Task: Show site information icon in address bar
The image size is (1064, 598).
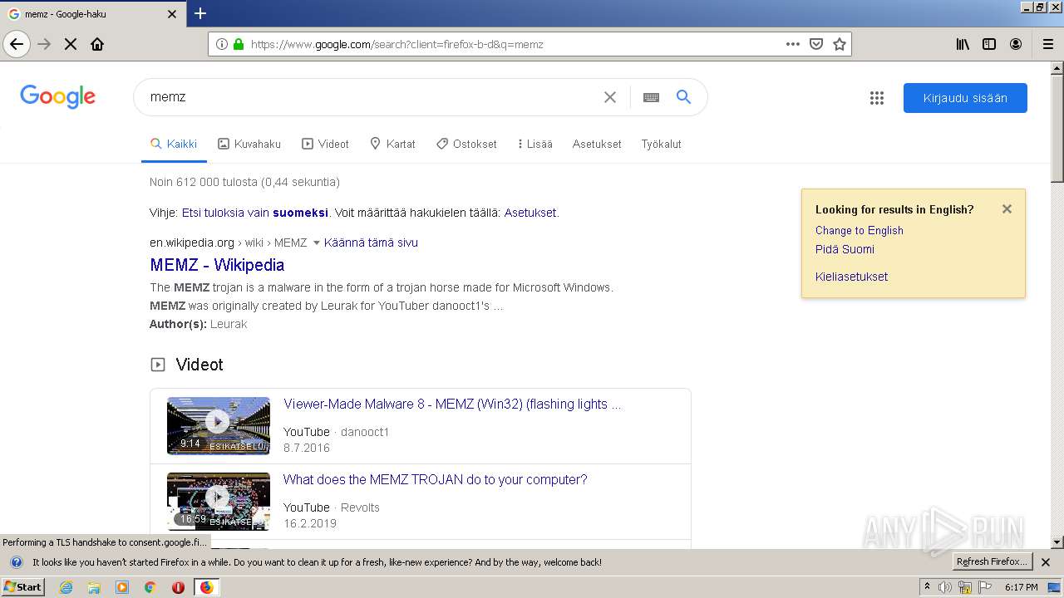Action: [x=222, y=44]
